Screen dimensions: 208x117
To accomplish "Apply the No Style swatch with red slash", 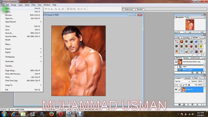I will tap(176, 42).
